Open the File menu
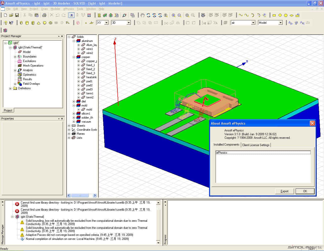The image size is (324, 251). pyautogui.click(x=8, y=9)
